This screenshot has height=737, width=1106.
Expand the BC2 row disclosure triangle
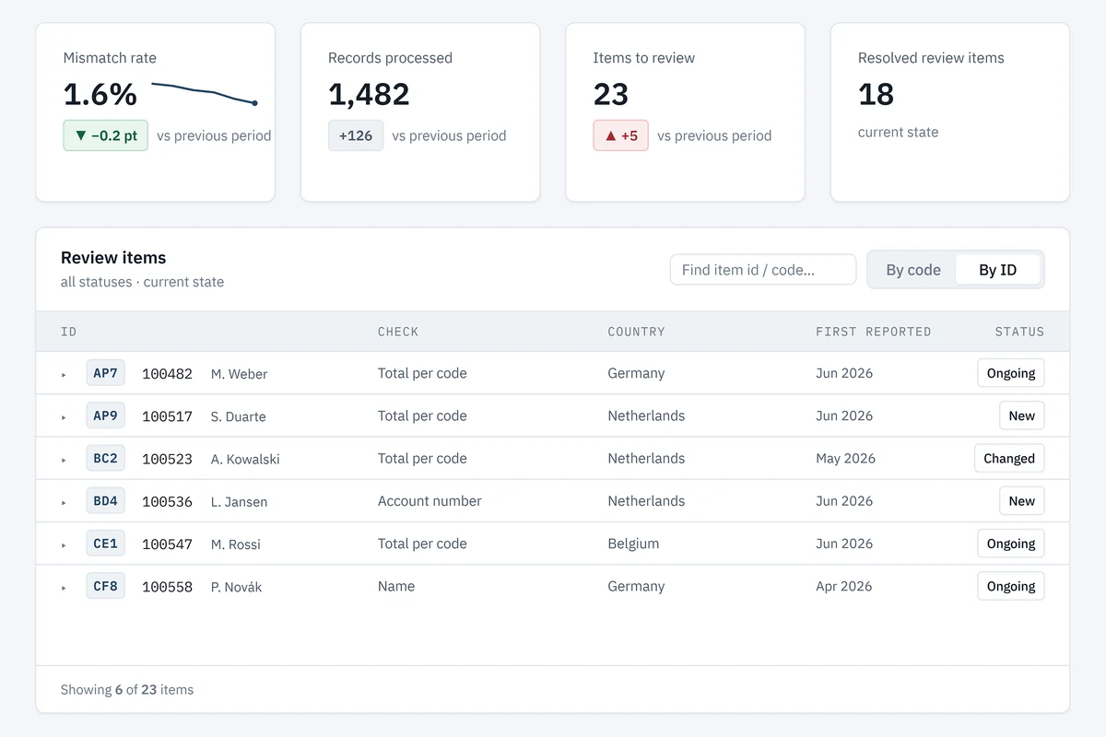point(64,460)
